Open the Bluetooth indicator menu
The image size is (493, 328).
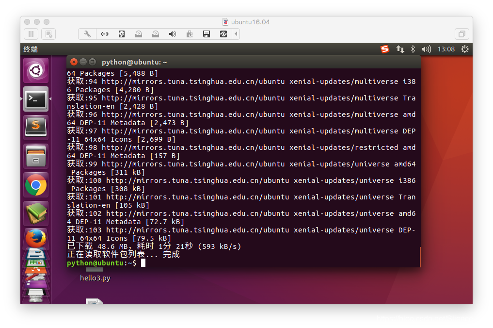pyautogui.click(x=413, y=49)
